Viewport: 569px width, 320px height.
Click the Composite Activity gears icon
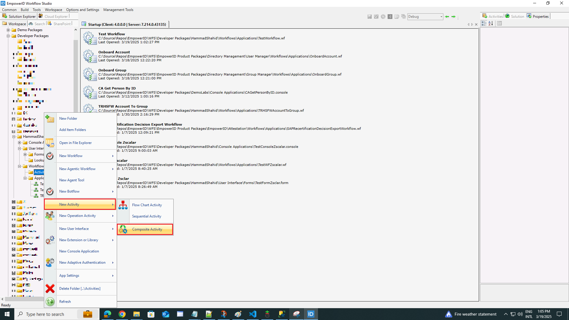point(123,229)
